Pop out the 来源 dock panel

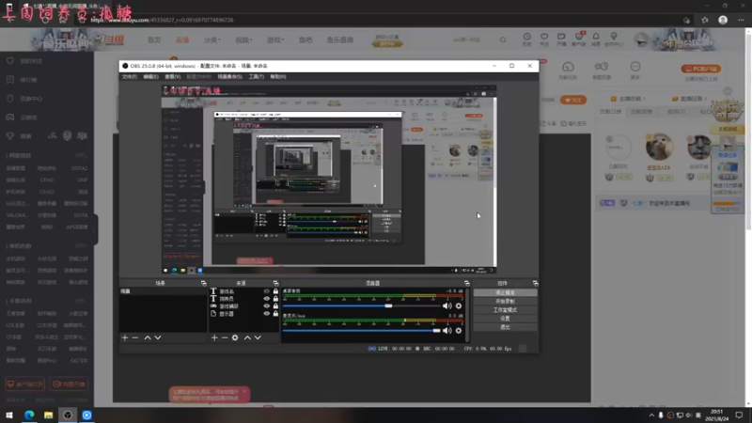tap(275, 283)
